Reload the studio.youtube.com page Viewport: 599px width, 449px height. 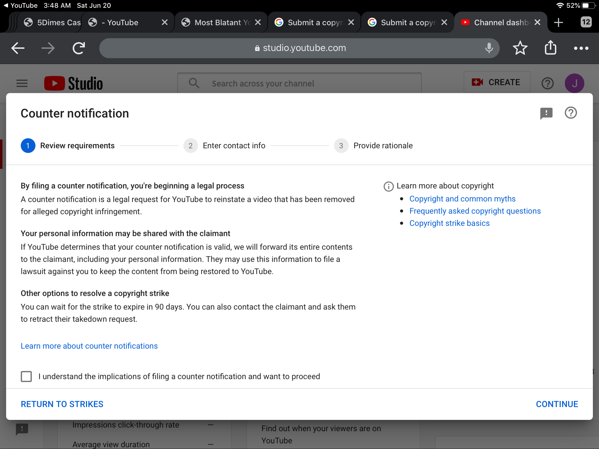tap(79, 48)
